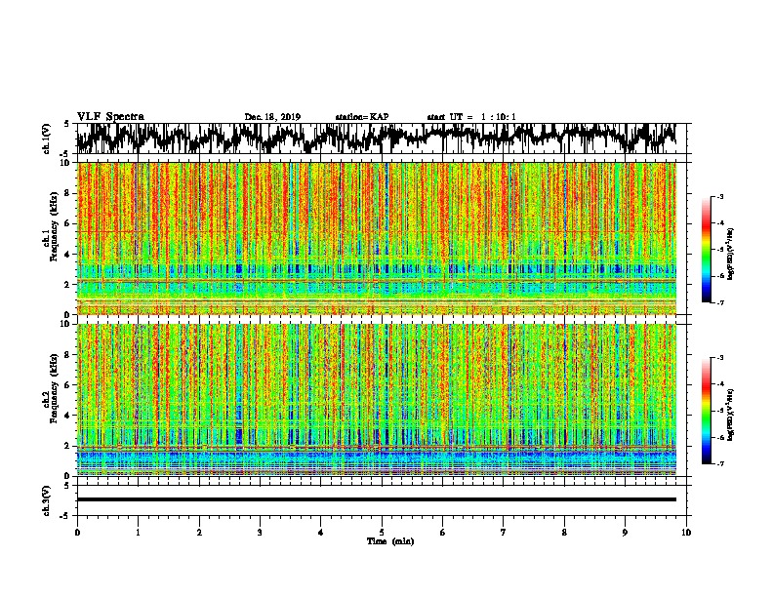This screenshot has width=773, height=597.
Task: Click the "station=KAP" header label
Action: [x=362, y=117]
